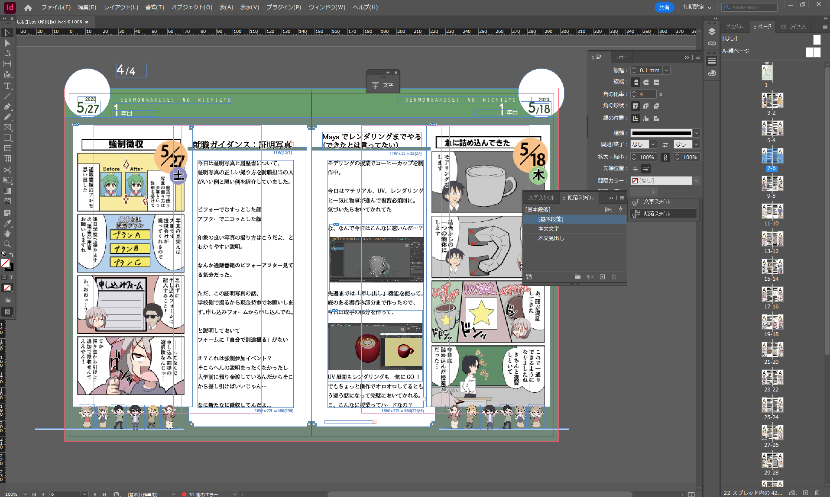Open the オブジェクト(O) menu
The image size is (830, 497).
tap(191, 7)
